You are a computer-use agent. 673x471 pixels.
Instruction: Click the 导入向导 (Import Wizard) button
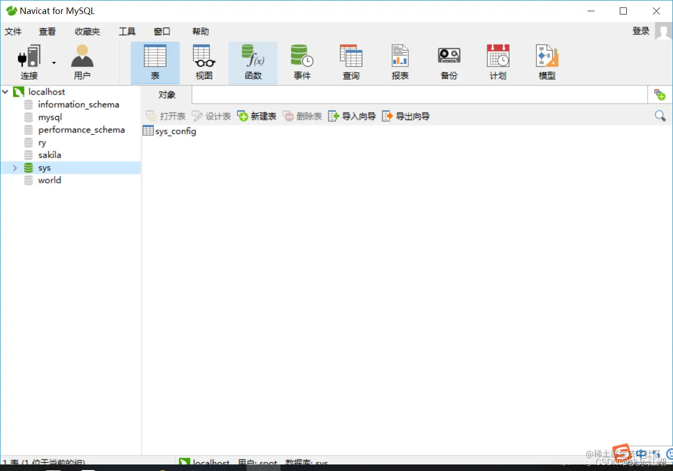pyautogui.click(x=352, y=116)
